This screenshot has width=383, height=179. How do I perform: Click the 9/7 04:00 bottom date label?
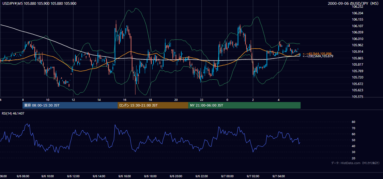(279, 176)
